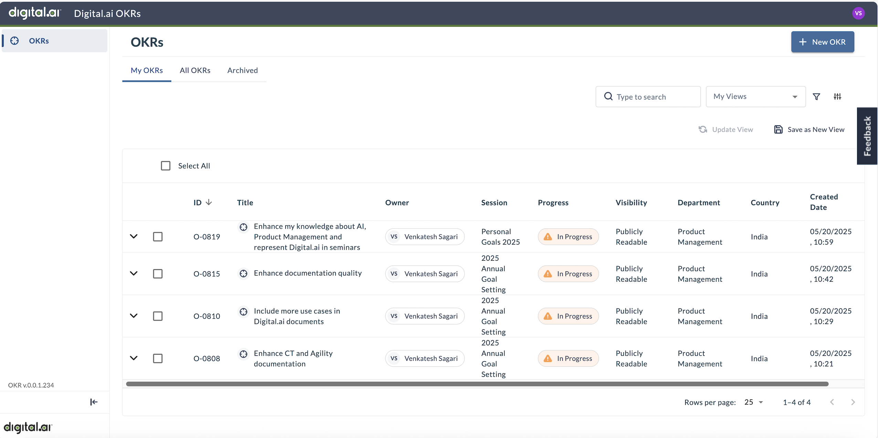Expand row O-0808 chevron

134,358
